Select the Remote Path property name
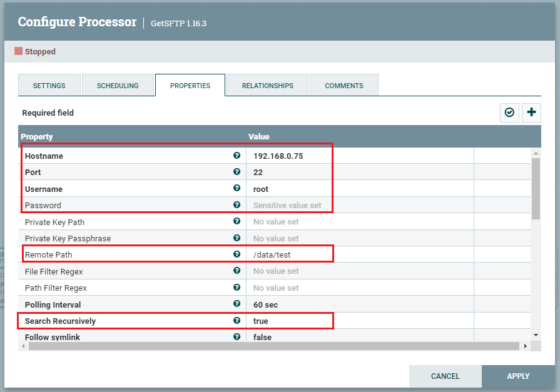Viewport: 560px width, 392px height. tap(49, 254)
